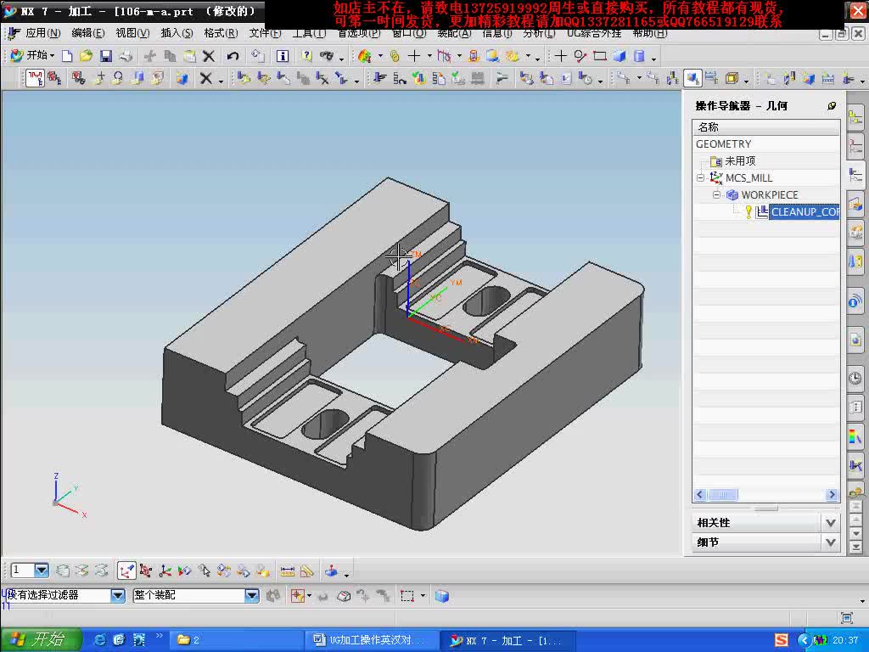Click the navigator horizontal scrollbar thumb
This screenshot has width=869, height=652.
pyautogui.click(x=723, y=495)
